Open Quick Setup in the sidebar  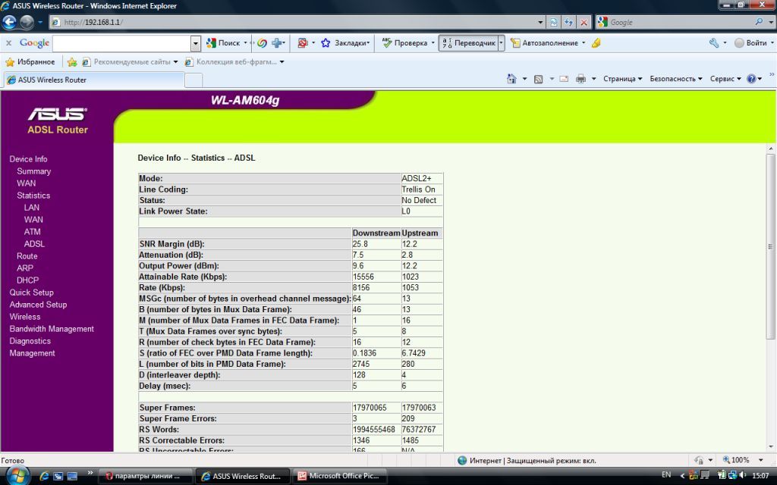(x=31, y=293)
